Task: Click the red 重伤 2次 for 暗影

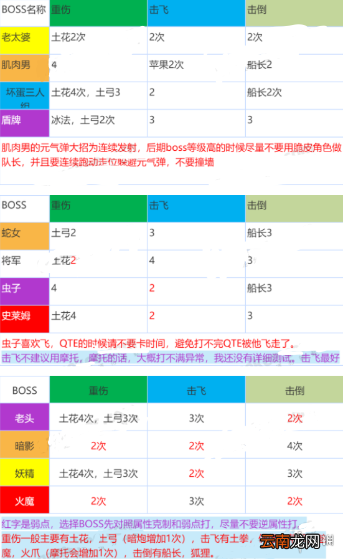Action: pos(98,446)
